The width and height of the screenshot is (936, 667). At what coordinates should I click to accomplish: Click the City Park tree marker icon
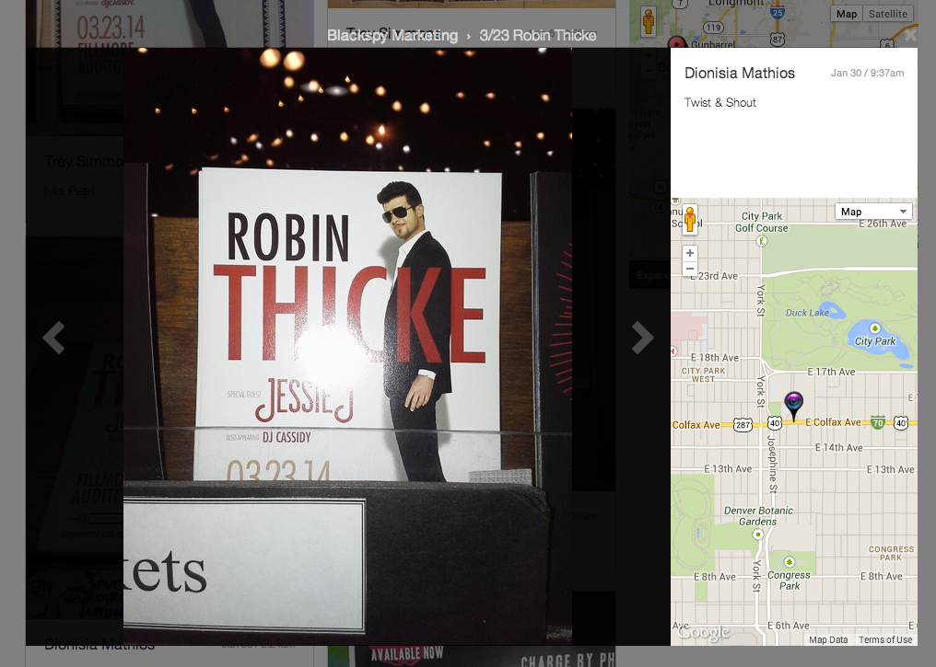click(x=874, y=328)
